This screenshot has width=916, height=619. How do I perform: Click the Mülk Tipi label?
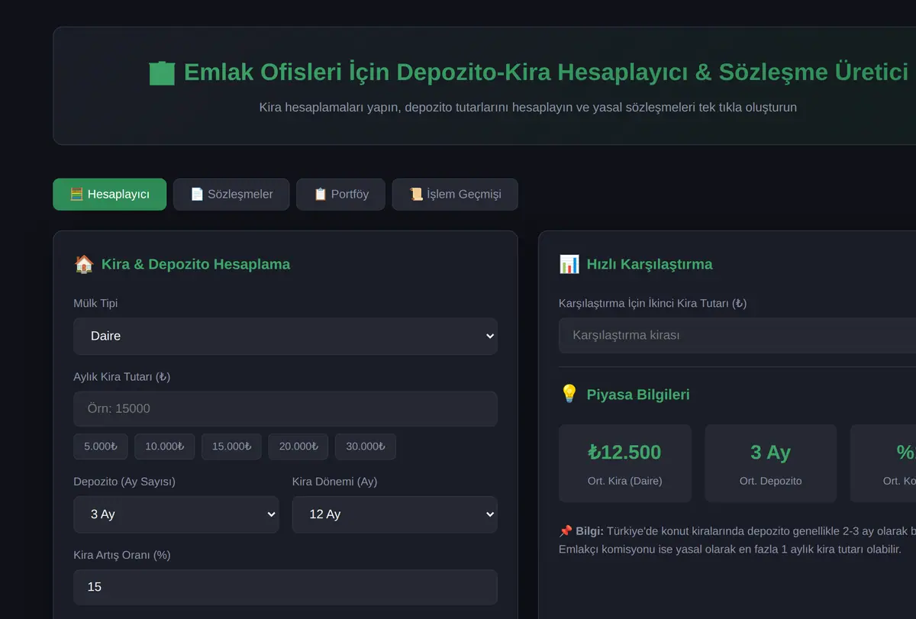(95, 303)
